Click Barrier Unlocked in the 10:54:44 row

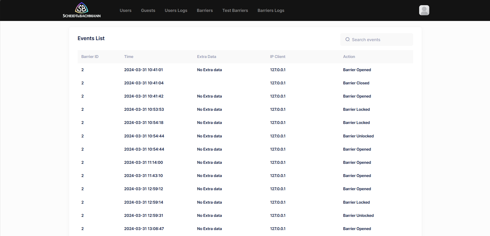tap(358, 136)
